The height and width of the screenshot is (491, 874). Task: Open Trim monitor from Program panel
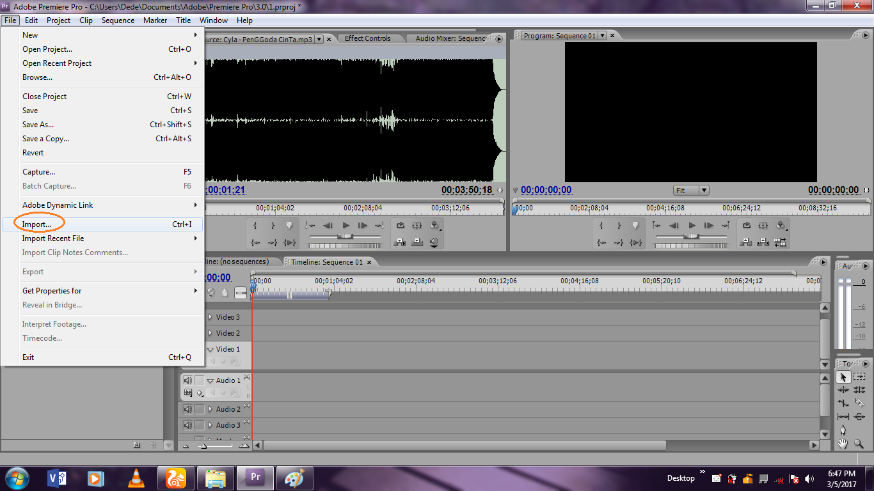(x=781, y=242)
